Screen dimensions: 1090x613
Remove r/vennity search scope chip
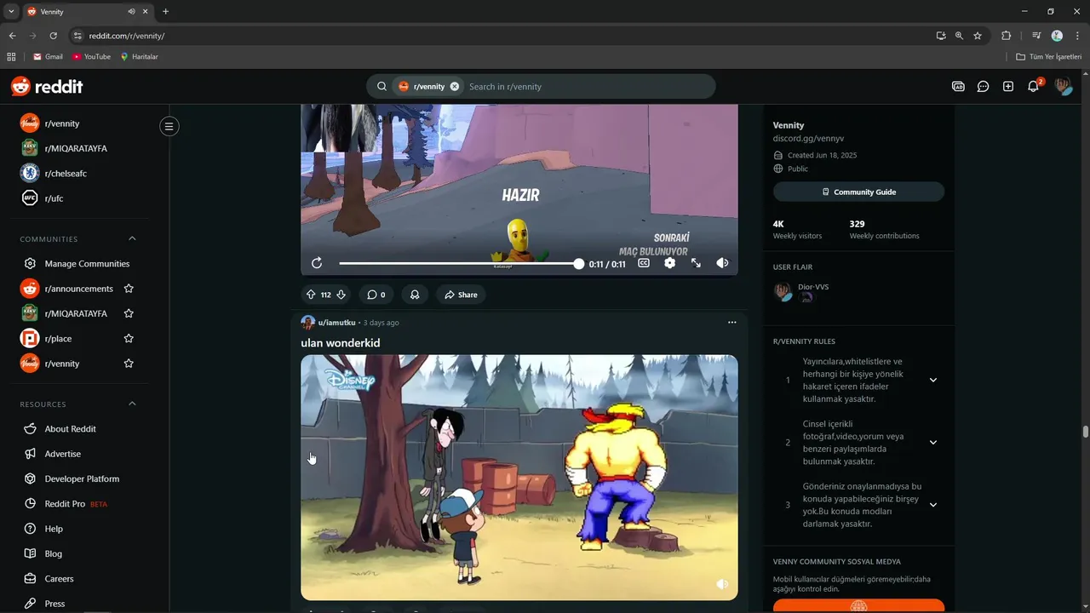point(455,86)
